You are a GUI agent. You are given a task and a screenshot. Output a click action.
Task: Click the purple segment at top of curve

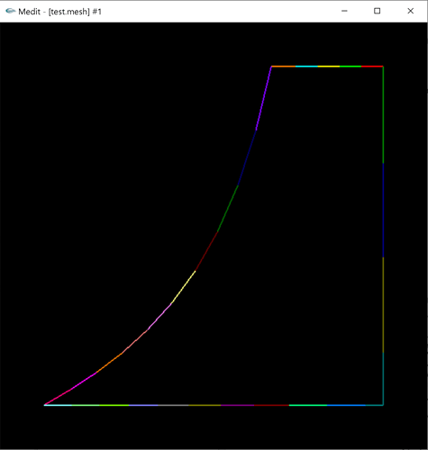264,98
